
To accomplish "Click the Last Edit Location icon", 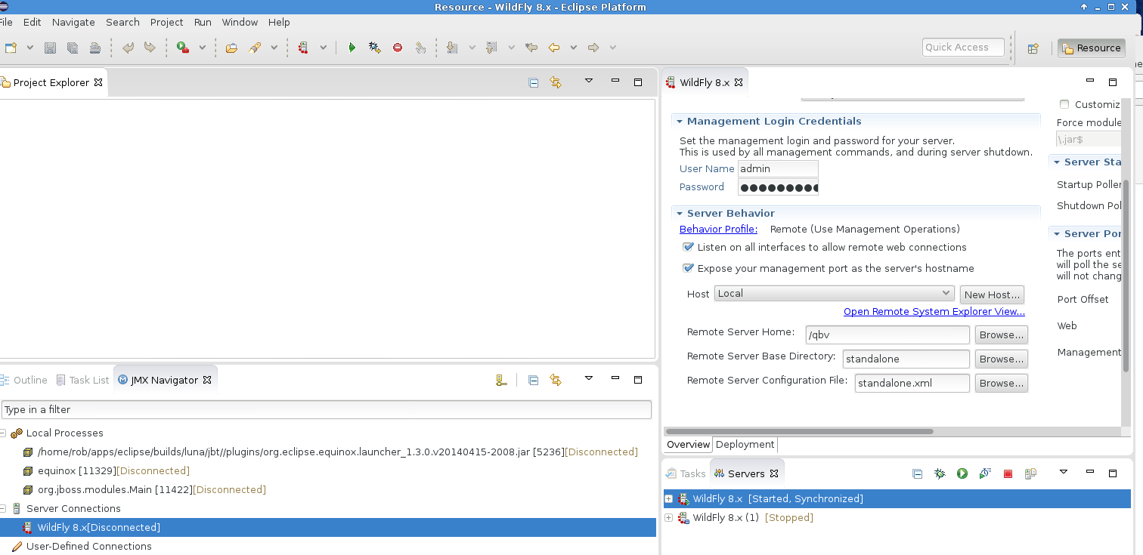I will click(531, 48).
